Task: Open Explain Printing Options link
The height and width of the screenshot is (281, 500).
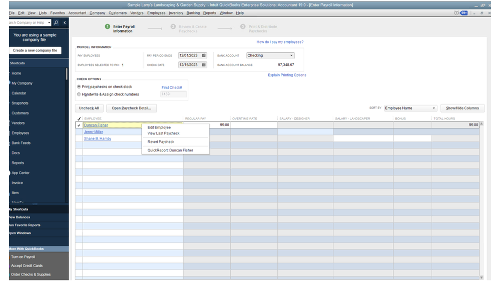Action: (287, 75)
